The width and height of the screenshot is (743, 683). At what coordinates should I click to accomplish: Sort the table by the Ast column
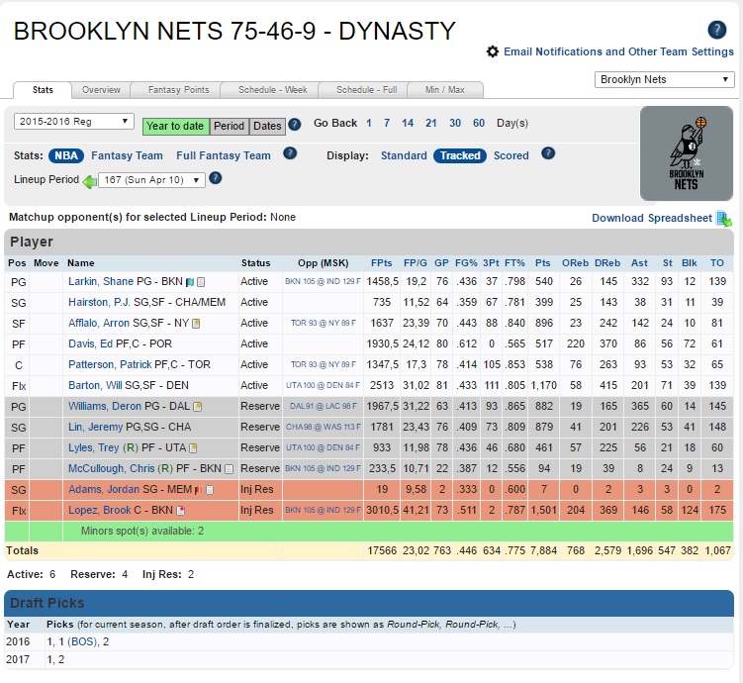639,263
